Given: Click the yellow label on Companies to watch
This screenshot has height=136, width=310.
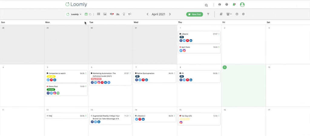Looking at the screenshot, I should point(51,76).
